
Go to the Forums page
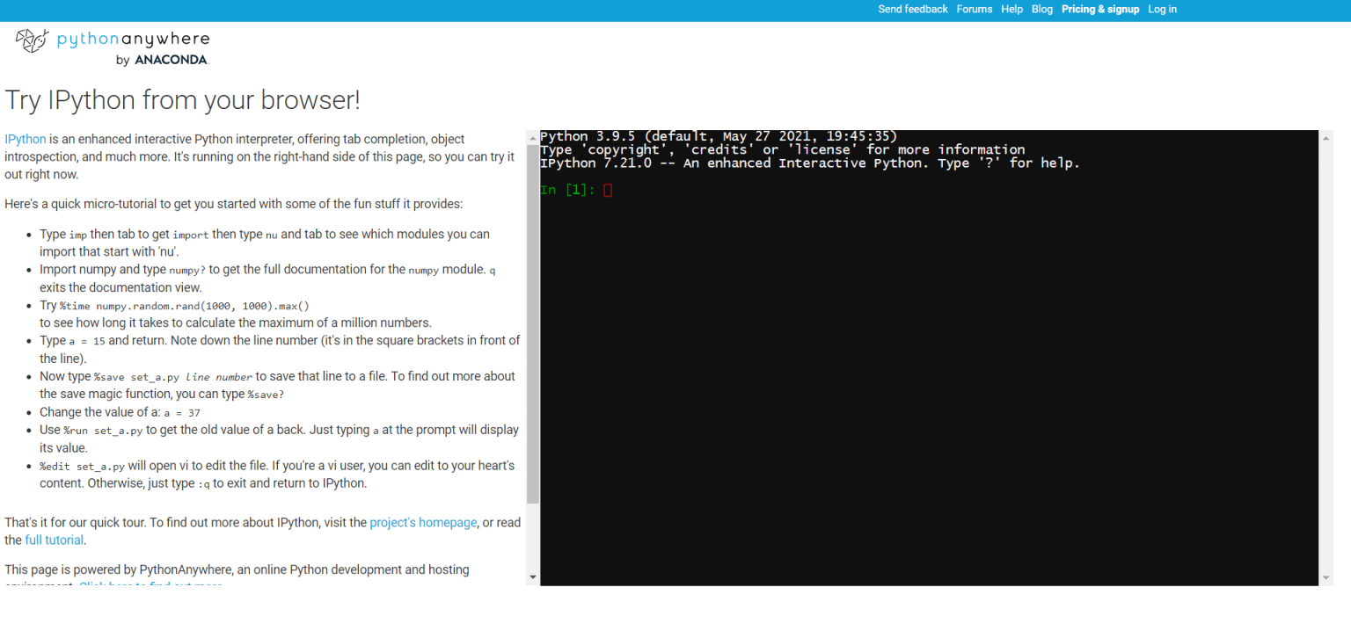point(975,10)
